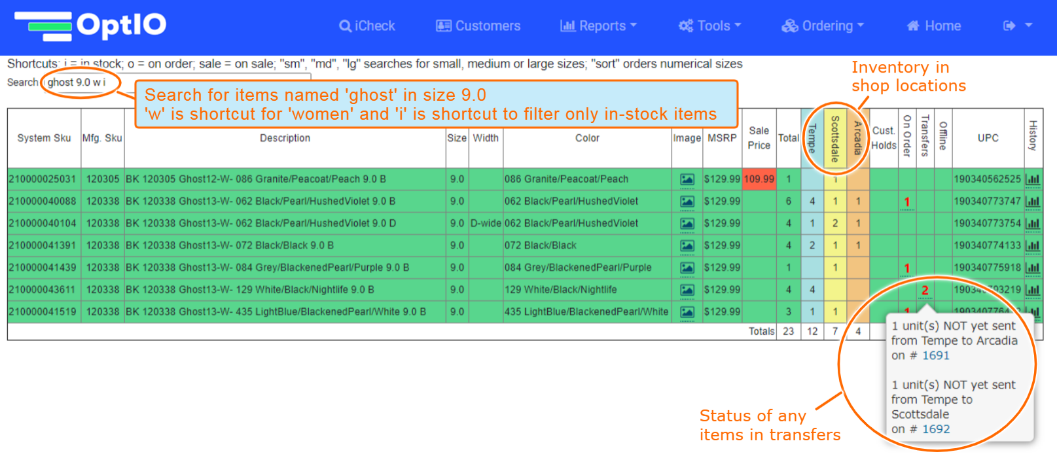This screenshot has width=1057, height=456.
Task: Open image for SKU 210000040104 D-wide row
Action: pyautogui.click(x=687, y=224)
